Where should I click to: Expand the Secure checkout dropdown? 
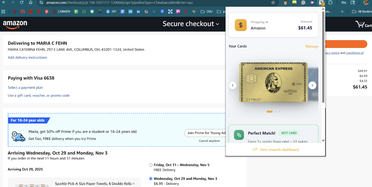tap(191, 24)
